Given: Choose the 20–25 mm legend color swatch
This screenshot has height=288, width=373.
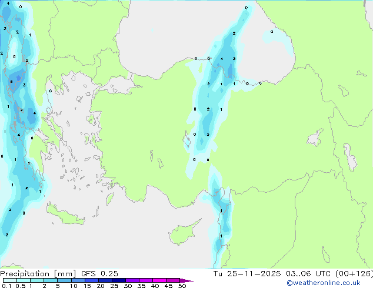Looking at the screenshot, I should 105,280.
